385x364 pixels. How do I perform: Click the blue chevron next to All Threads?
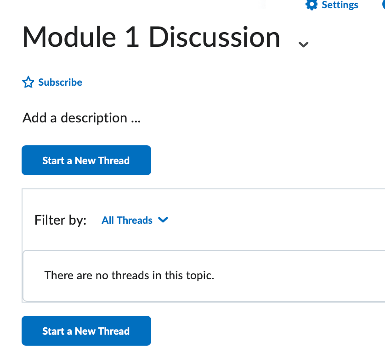point(163,220)
